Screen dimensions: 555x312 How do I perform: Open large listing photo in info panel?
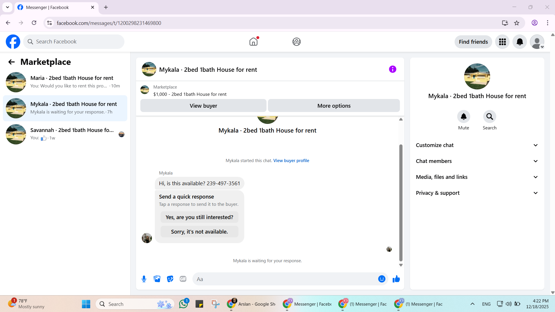(x=477, y=76)
